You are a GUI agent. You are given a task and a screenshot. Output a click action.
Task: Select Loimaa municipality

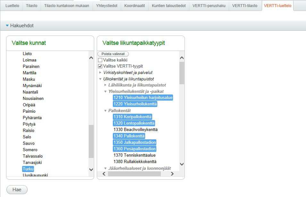click(29, 60)
